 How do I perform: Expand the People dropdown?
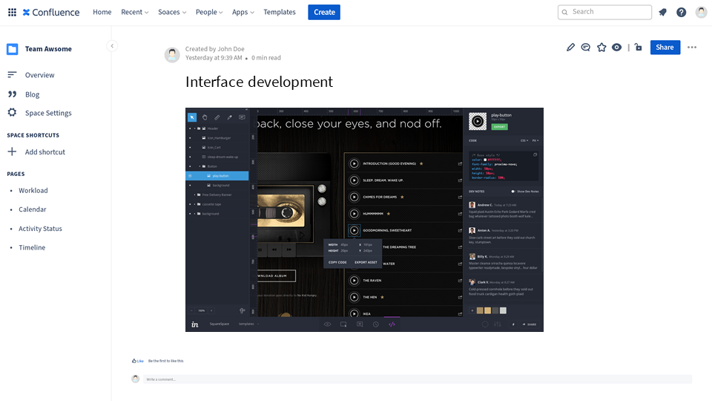[x=209, y=13]
